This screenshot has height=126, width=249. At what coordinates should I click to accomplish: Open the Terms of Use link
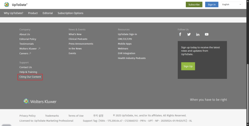pyautogui.click(x=76, y=116)
